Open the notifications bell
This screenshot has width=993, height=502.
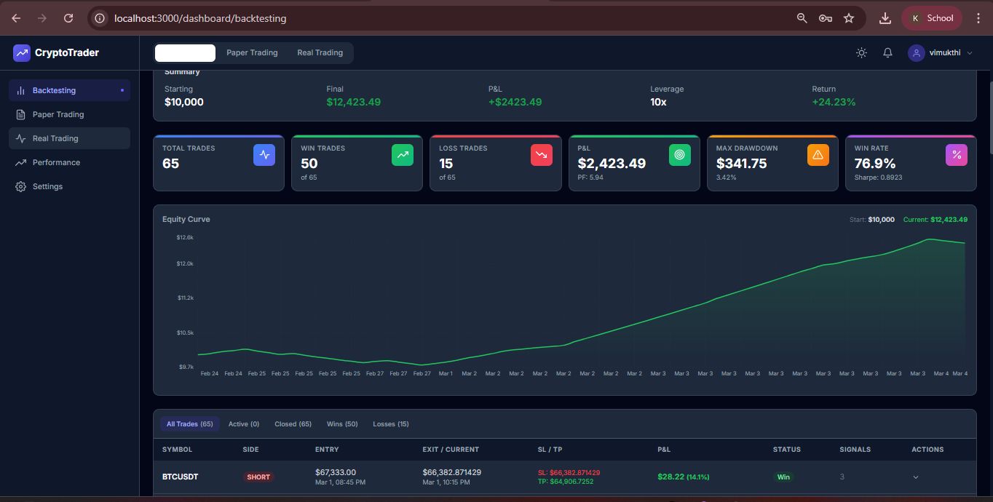tap(887, 52)
